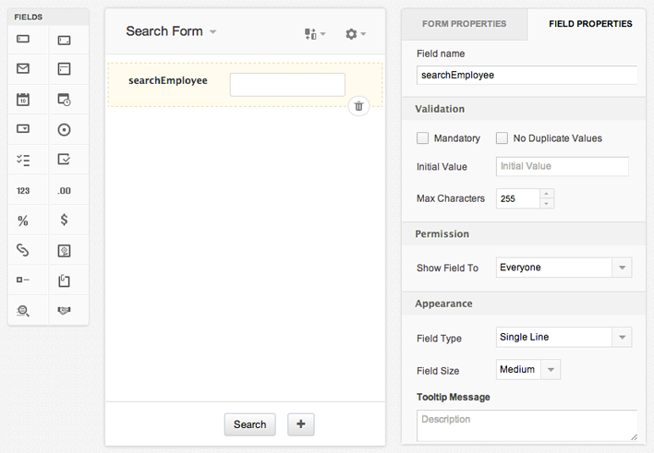Add a Date field from palette
This screenshot has width=654, height=453.
click(x=23, y=99)
